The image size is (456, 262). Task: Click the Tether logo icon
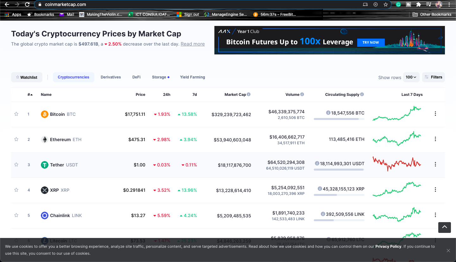pos(45,165)
